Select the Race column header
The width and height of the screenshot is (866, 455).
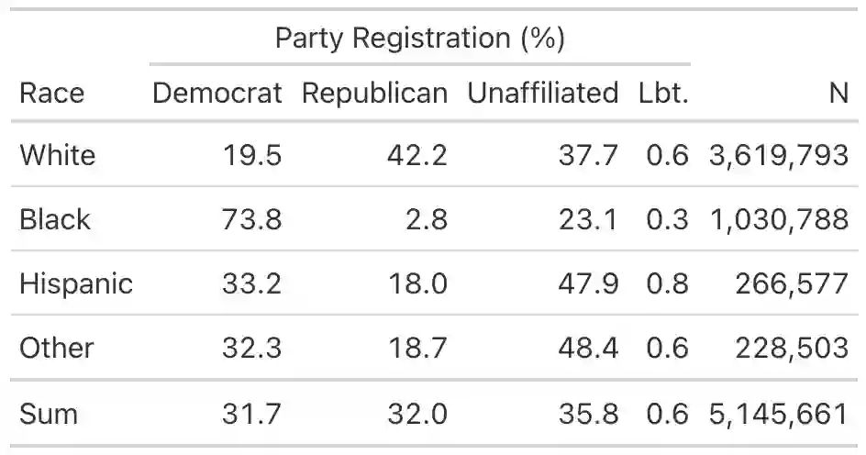pyautogui.click(x=51, y=93)
